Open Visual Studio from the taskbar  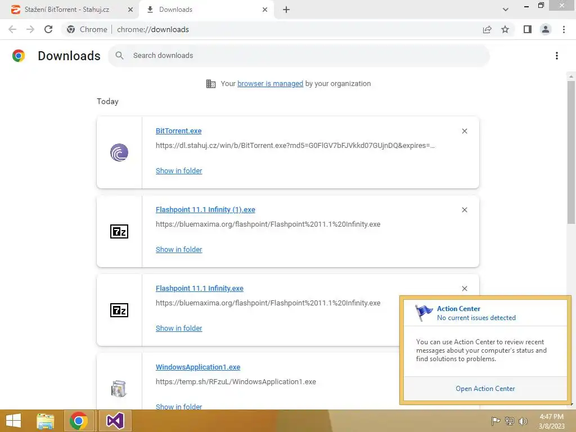click(x=115, y=421)
